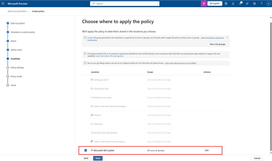Select the Exchange email location icon

coord(92,80)
